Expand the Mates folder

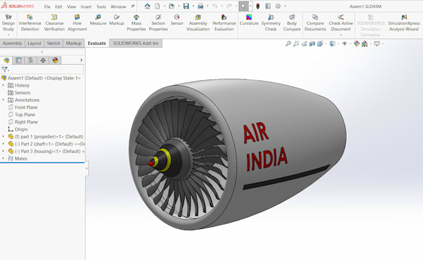coord(3,159)
